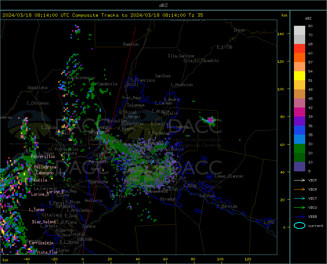Click the Lorine_O place label
This screenshot has height=264, width=327.
pos(40,194)
